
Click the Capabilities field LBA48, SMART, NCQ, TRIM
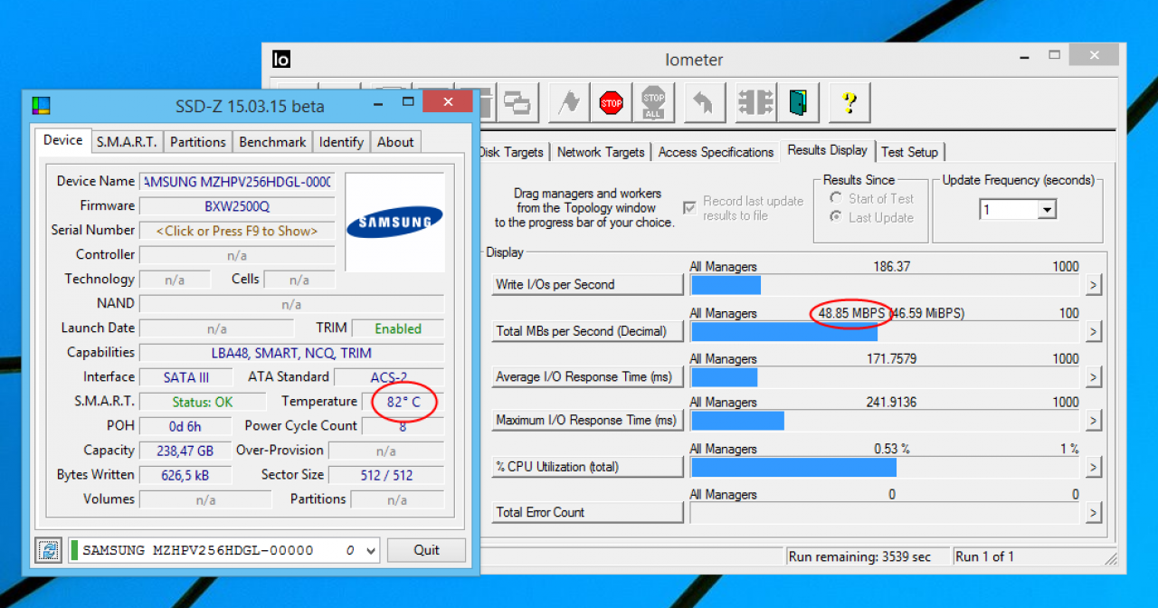291,353
